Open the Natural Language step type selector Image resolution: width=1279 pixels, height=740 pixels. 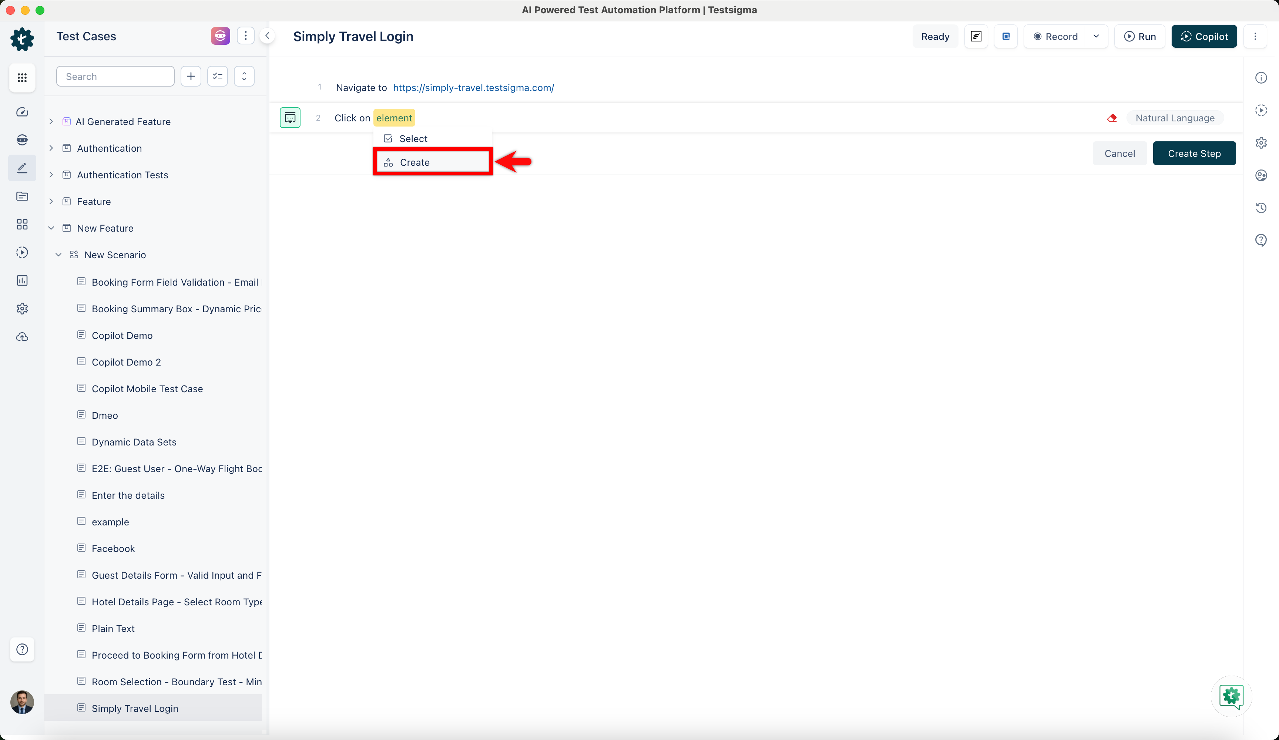point(1175,118)
